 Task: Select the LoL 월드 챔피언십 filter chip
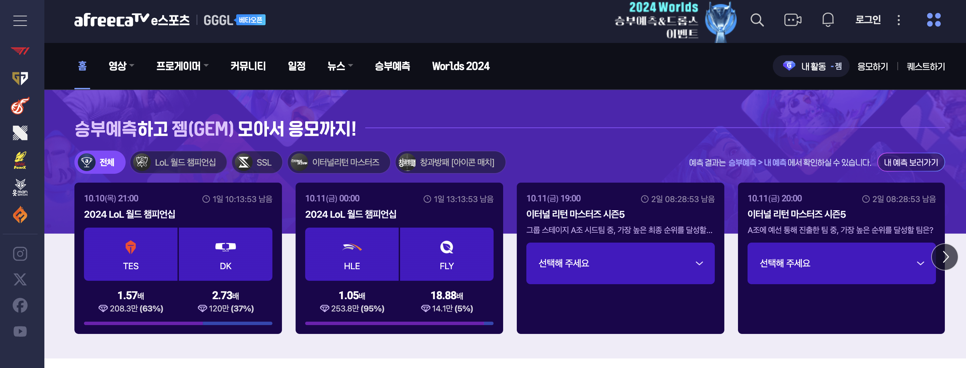179,162
